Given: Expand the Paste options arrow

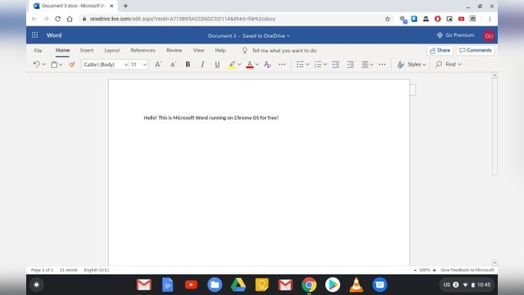Looking at the screenshot, I should pos(60,64).
